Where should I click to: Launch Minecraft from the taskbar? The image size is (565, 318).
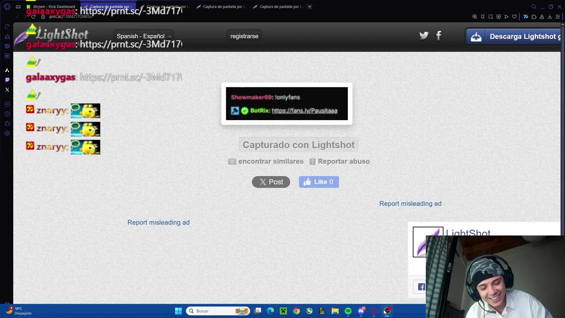point(283,311)
